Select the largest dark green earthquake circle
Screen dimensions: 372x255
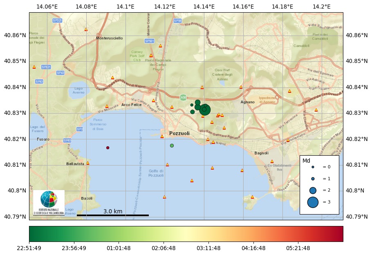click(x=204, y=110)
